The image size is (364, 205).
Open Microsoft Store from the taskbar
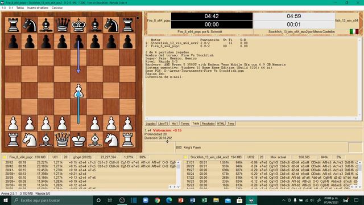239,200
